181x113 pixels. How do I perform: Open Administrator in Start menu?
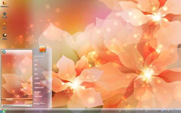(x=39, y=56)
